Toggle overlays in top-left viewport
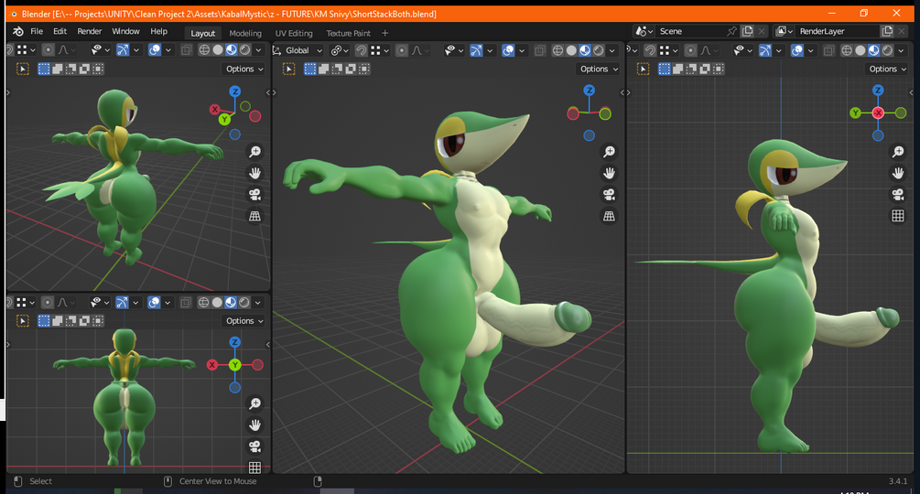This screenshot has height=494, width=920. pyautogui.click(x=155, y=50)
